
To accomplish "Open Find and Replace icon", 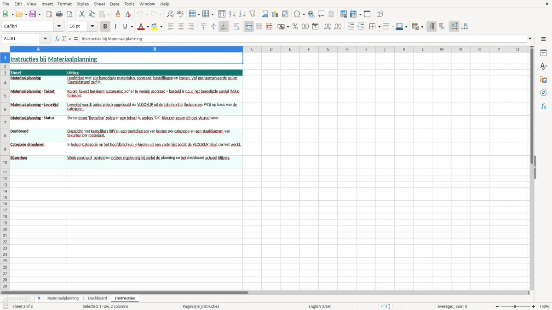I will pos(170,14).
